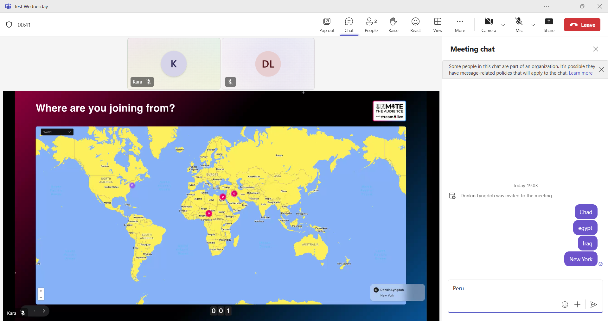Screen dimensions: 608x321
Task: Open the emoji picker in chat box
Action: [565, 305]
